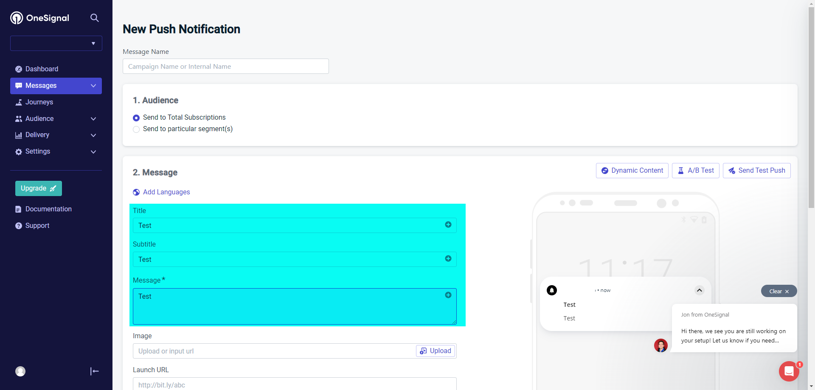Open the search magnifier in sidebar
This screenshot has height=390, width=815.
coord(95,18)
